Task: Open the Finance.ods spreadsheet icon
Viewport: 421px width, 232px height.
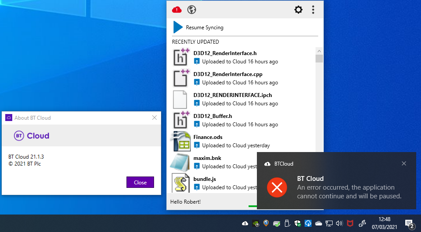Action: [180, 141]
